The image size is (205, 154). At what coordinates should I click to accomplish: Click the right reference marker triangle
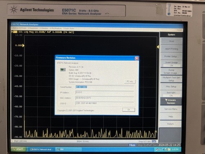pyautogui.click(x=158, y=47)
